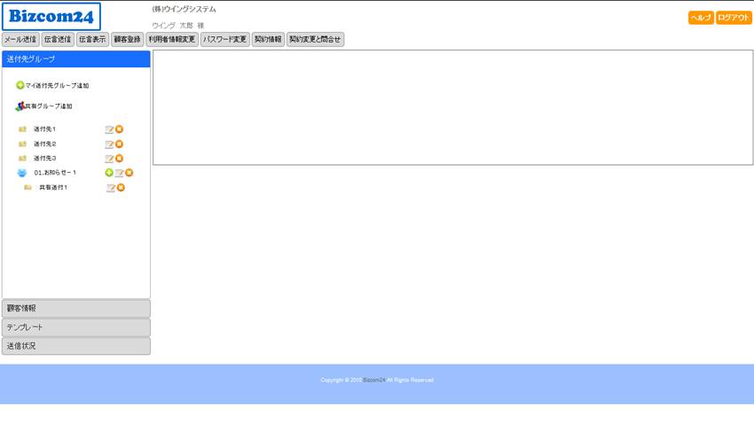Viewport: 754px width, 439px height.
Task: Click the edit icon for 送付先3
Action: [x=109, y=159]
